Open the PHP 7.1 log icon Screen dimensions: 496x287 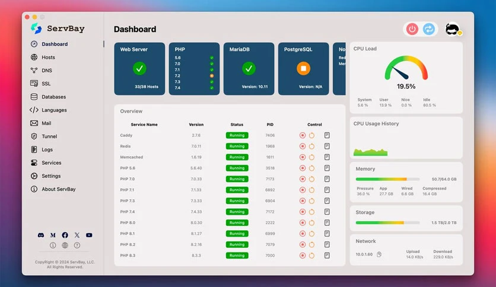[327, 190]
